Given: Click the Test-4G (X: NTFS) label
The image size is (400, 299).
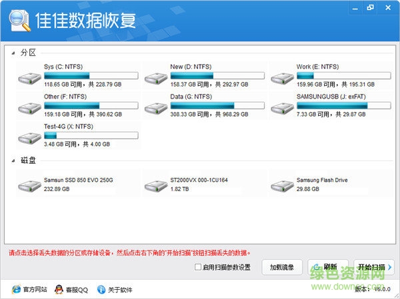Looking at the screenshot, I should [69, 127].
